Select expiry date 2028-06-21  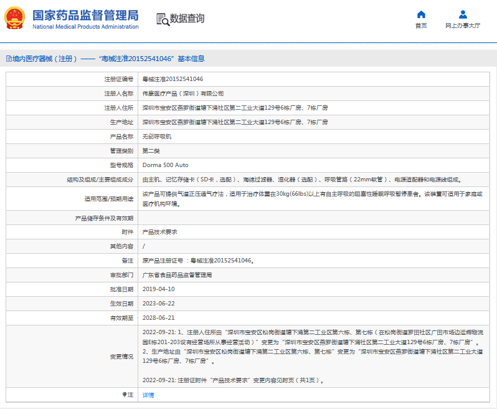click(x=158, y=317)
